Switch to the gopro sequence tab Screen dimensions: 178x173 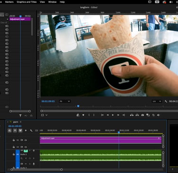[16, 122]
